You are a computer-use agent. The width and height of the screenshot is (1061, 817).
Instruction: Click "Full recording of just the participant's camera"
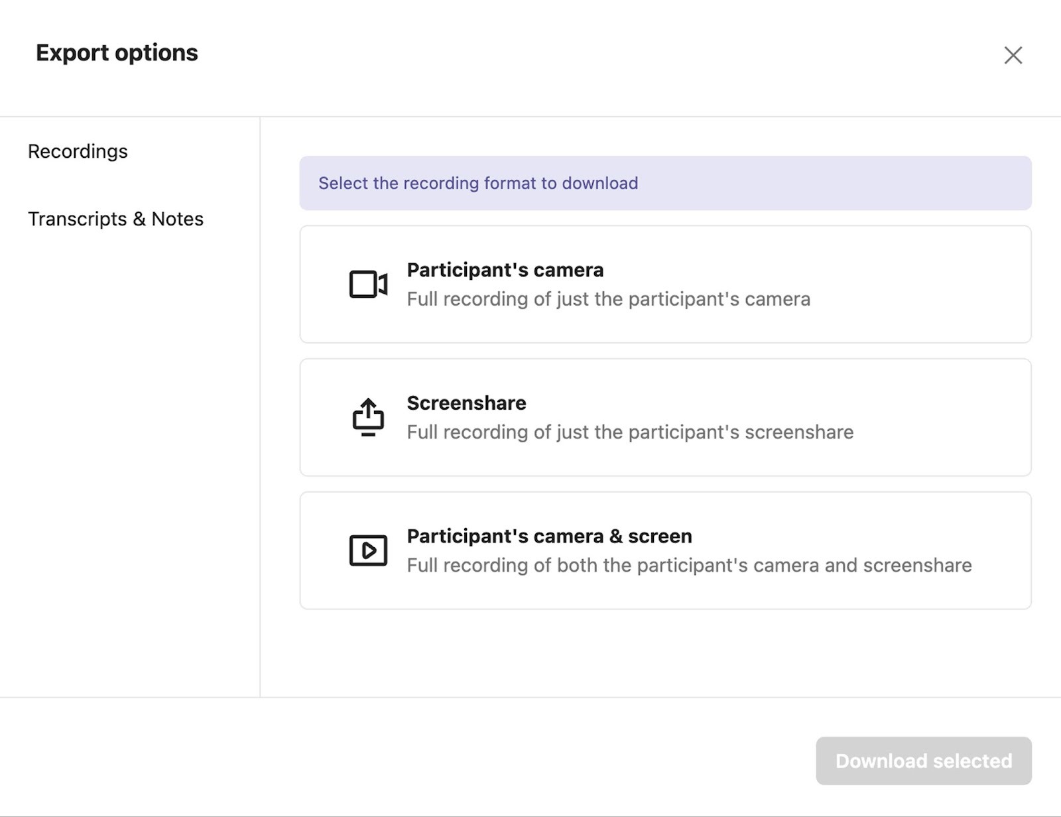[608, 299]
